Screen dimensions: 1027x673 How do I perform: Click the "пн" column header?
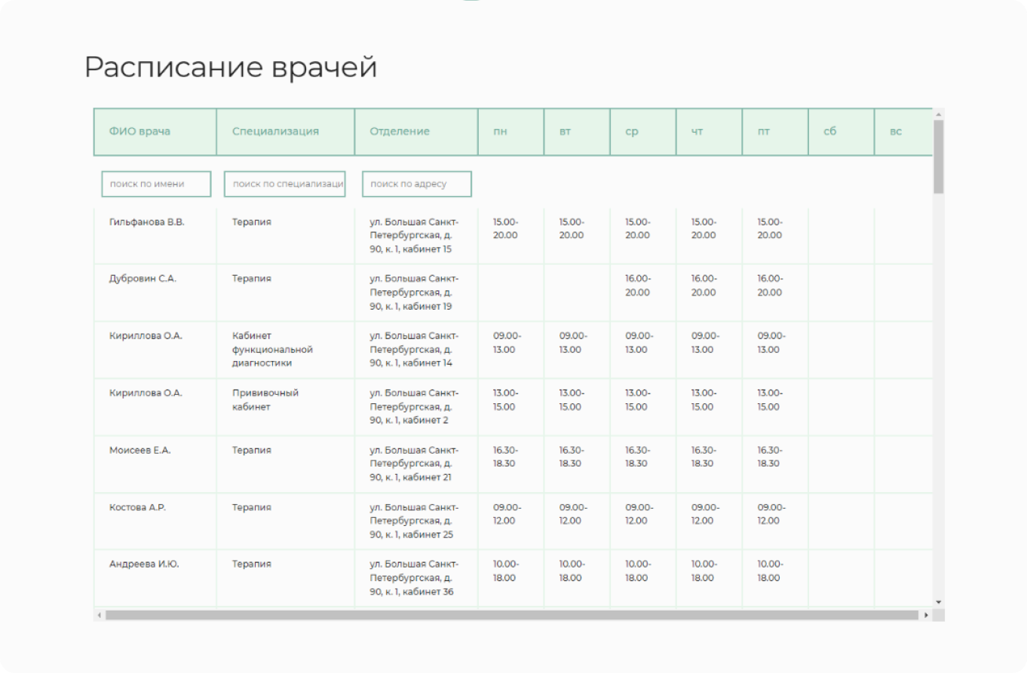511,132
